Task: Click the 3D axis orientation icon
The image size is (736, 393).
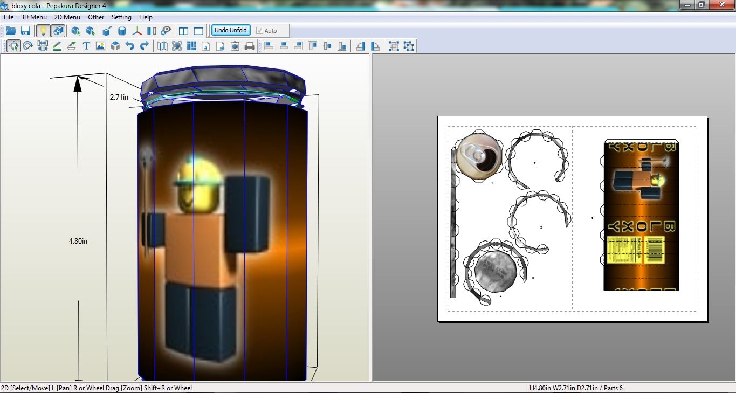Action: pyautogui.click(x=137, y=31)
